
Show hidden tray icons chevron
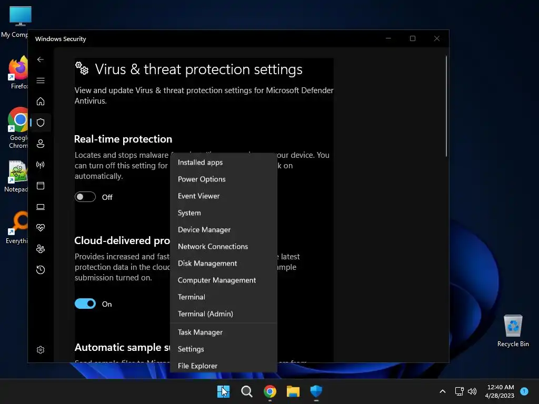[x=443, y=391]
